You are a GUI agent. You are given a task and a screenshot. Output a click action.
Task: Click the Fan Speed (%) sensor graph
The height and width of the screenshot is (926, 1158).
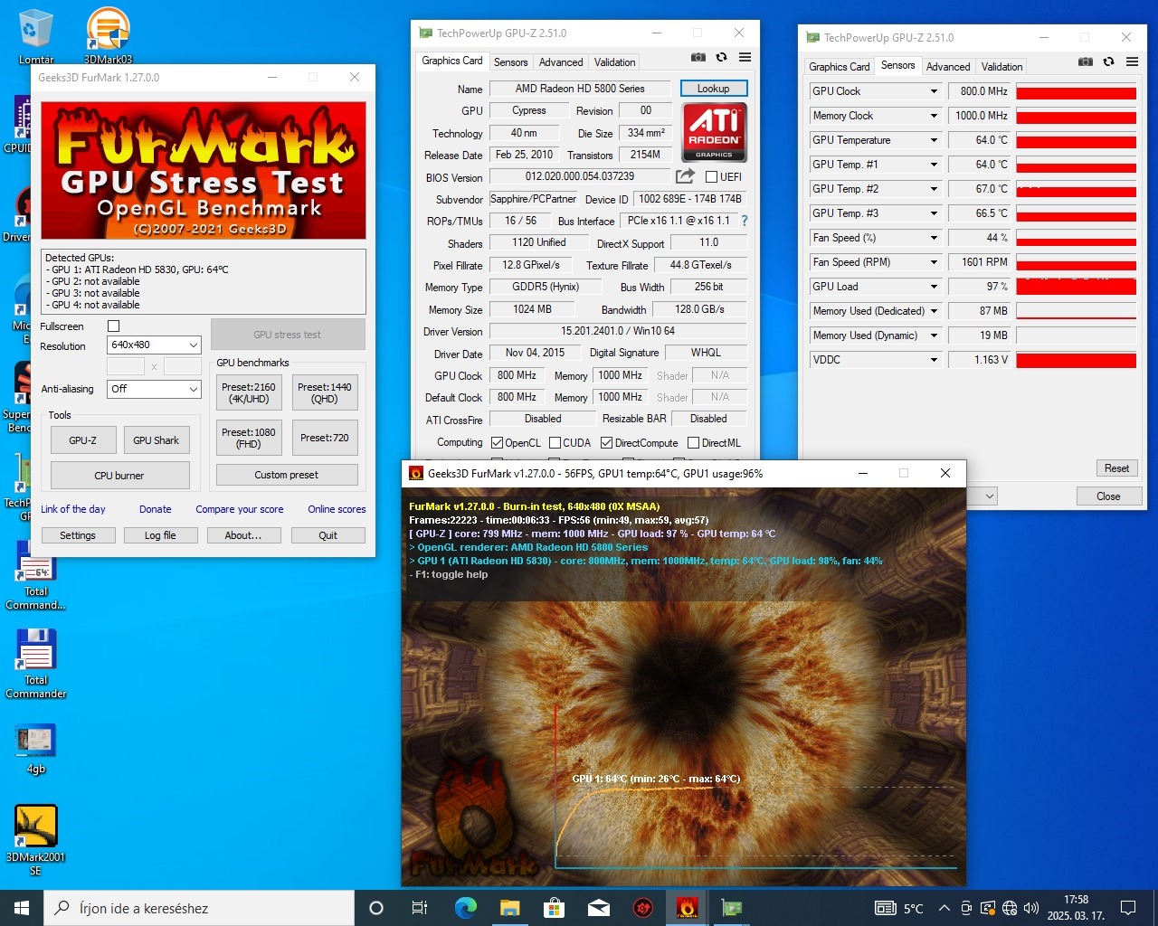click(1076, 238)
